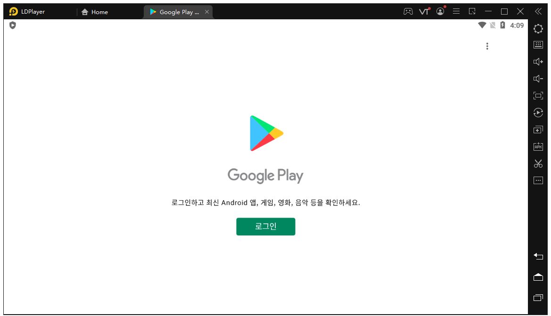Click the green 로그인 button
Image resolution: width=551 pixels, height=316 pixels.
[x=266, y=227]
